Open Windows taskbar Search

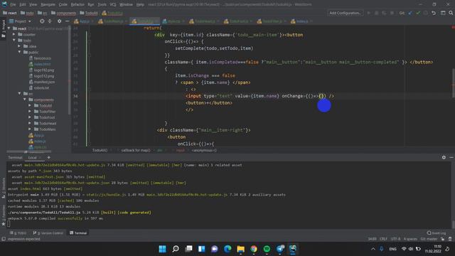click(x=176, y=249)
